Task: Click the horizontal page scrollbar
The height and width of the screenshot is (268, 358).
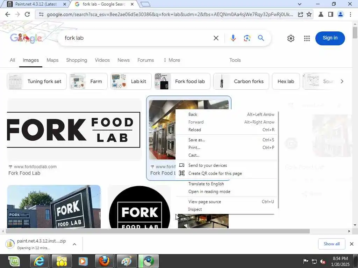Action: point(158,231)
